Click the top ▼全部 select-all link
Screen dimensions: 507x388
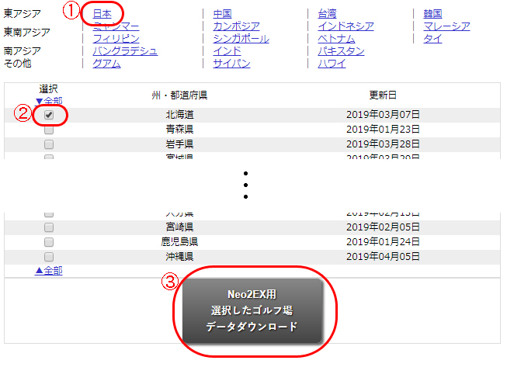[49, 101]
